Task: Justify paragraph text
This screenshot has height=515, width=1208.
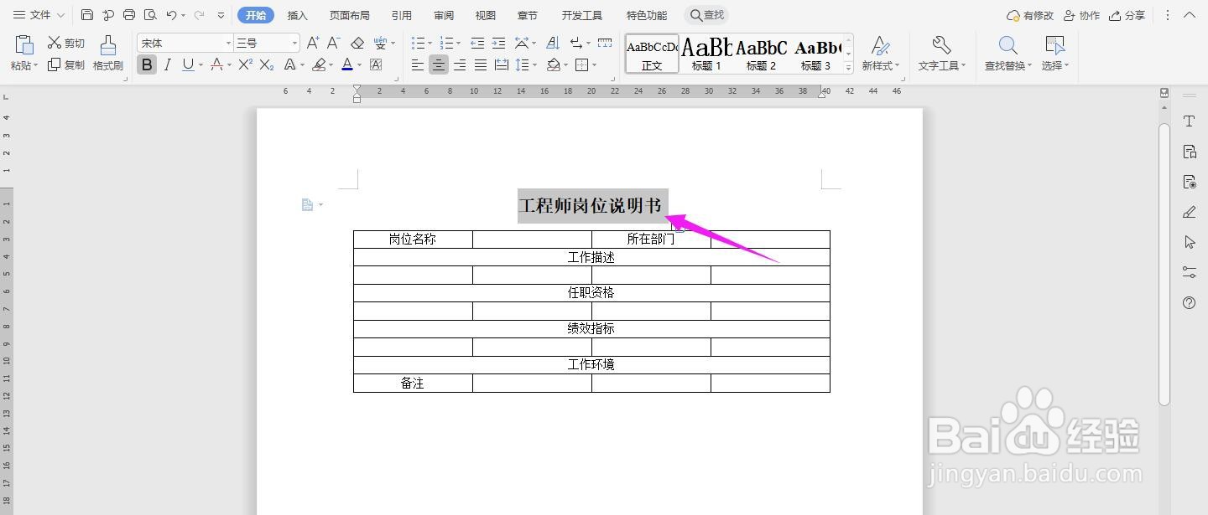Action: click(480, 64)
